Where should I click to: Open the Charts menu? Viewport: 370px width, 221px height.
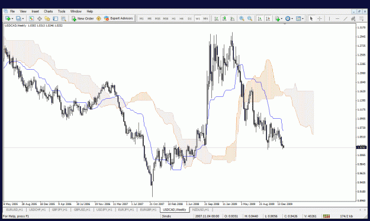(x=48, y=11)
